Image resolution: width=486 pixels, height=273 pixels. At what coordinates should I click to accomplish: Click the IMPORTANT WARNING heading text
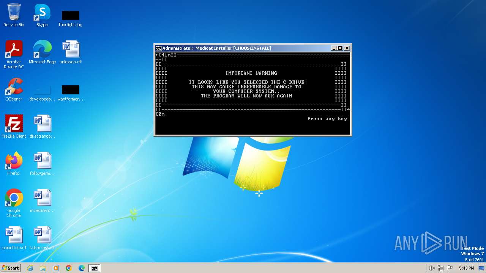point(251,73)
